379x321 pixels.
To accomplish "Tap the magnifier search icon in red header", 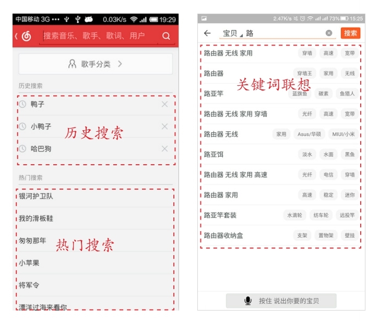I will pos(166,36).
